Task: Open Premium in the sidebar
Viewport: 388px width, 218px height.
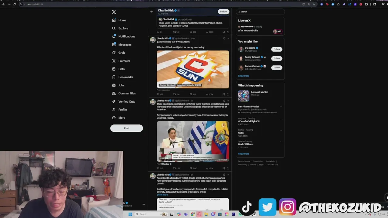Action: [121, 61]
